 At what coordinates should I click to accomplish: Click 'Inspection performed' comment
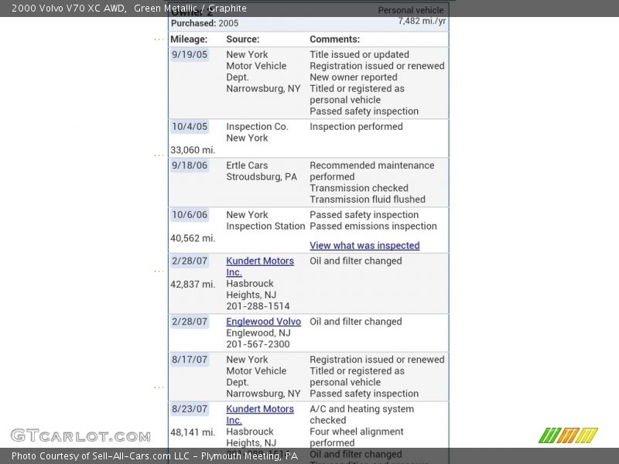(356, 127)
